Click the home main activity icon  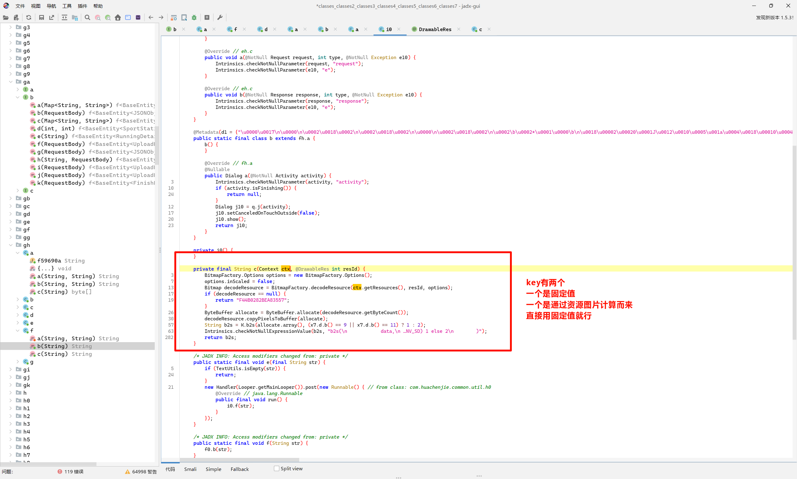tap(118, 17)
